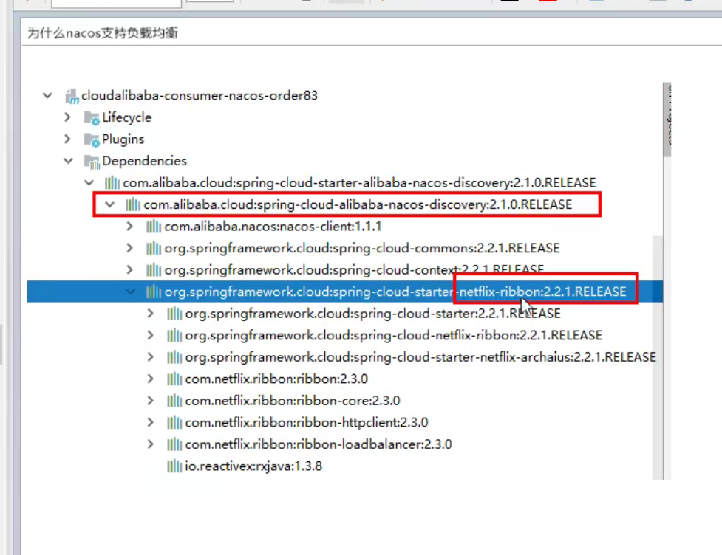
Task: Click library icon beside ribbon-httpclient:2.3.0
Action: point(174,423)
